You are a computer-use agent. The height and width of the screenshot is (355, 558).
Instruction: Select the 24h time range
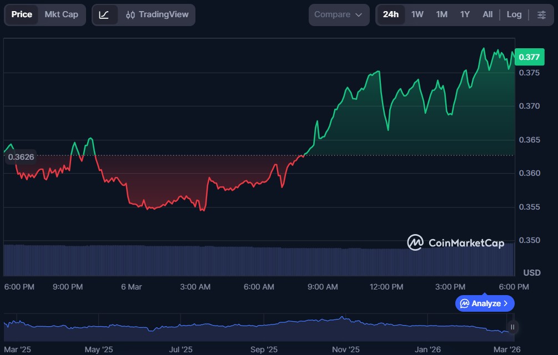pos(390,15)
